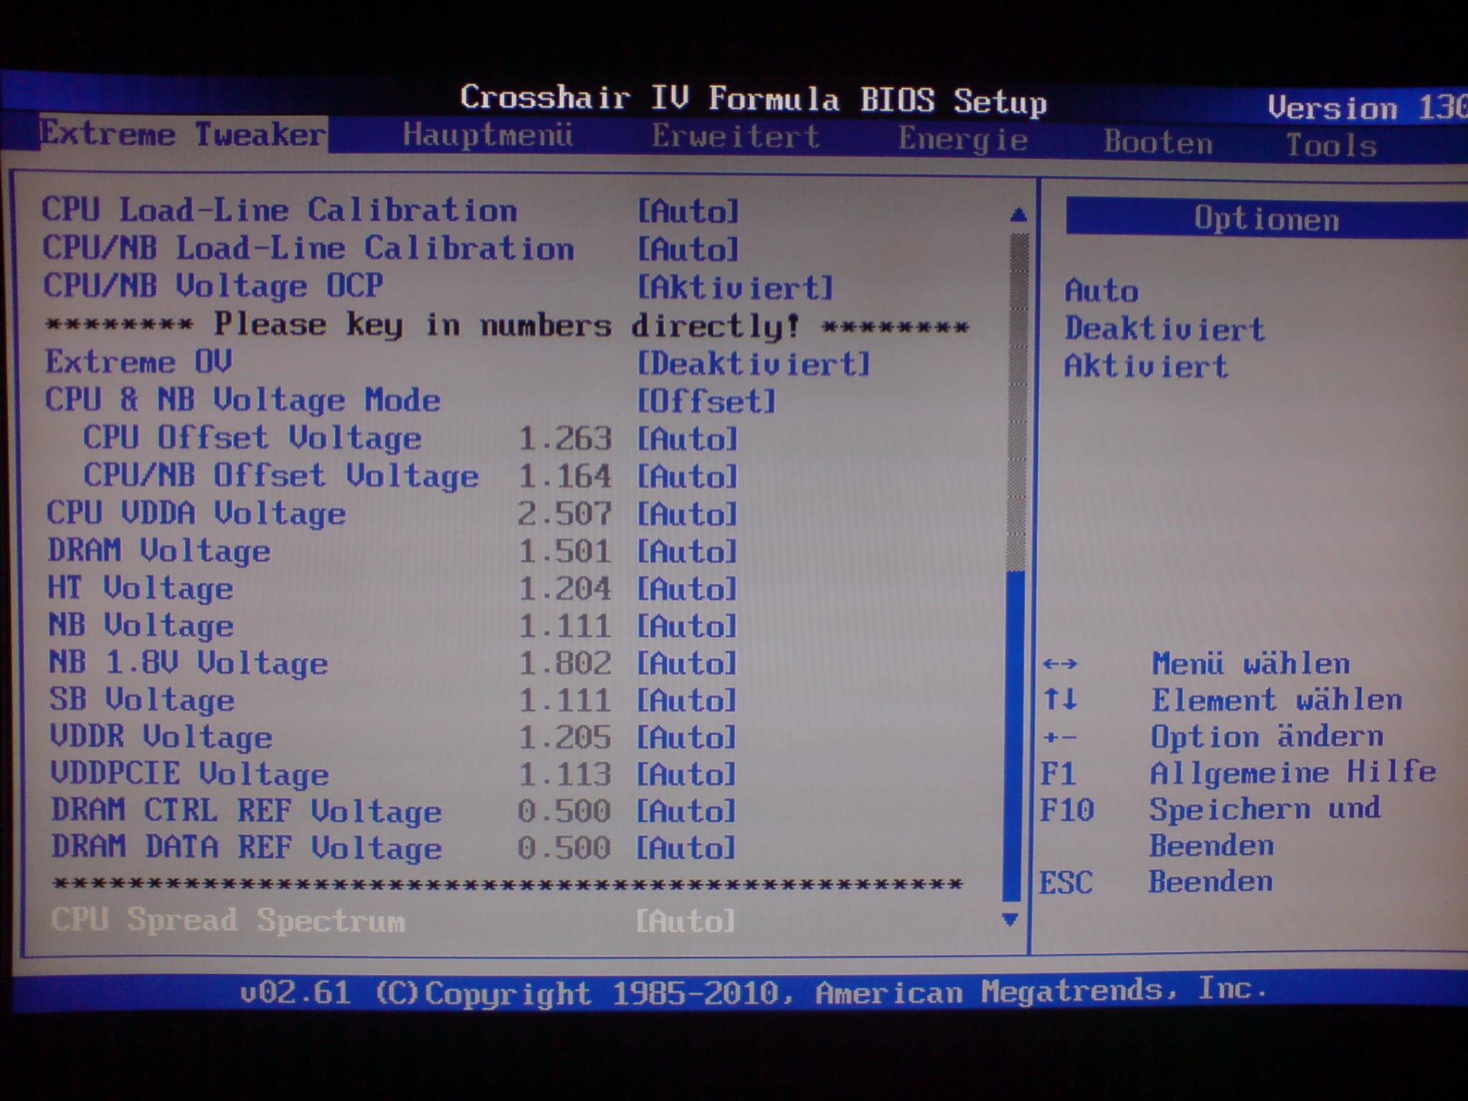The height and width of the screenshot is (1101, 1468).
Task: Switch to the Hauptmenü tab
Action: click(488, 135)
